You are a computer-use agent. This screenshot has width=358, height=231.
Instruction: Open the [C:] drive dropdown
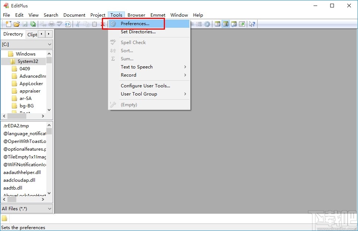point(27,44)
